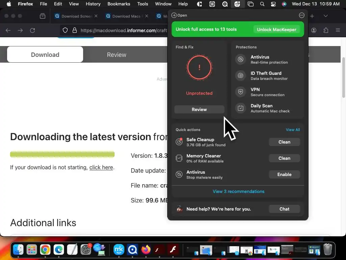346x260 pixels.
Task: Open System Settings from the Dock
Action: (x=85, y=250)
